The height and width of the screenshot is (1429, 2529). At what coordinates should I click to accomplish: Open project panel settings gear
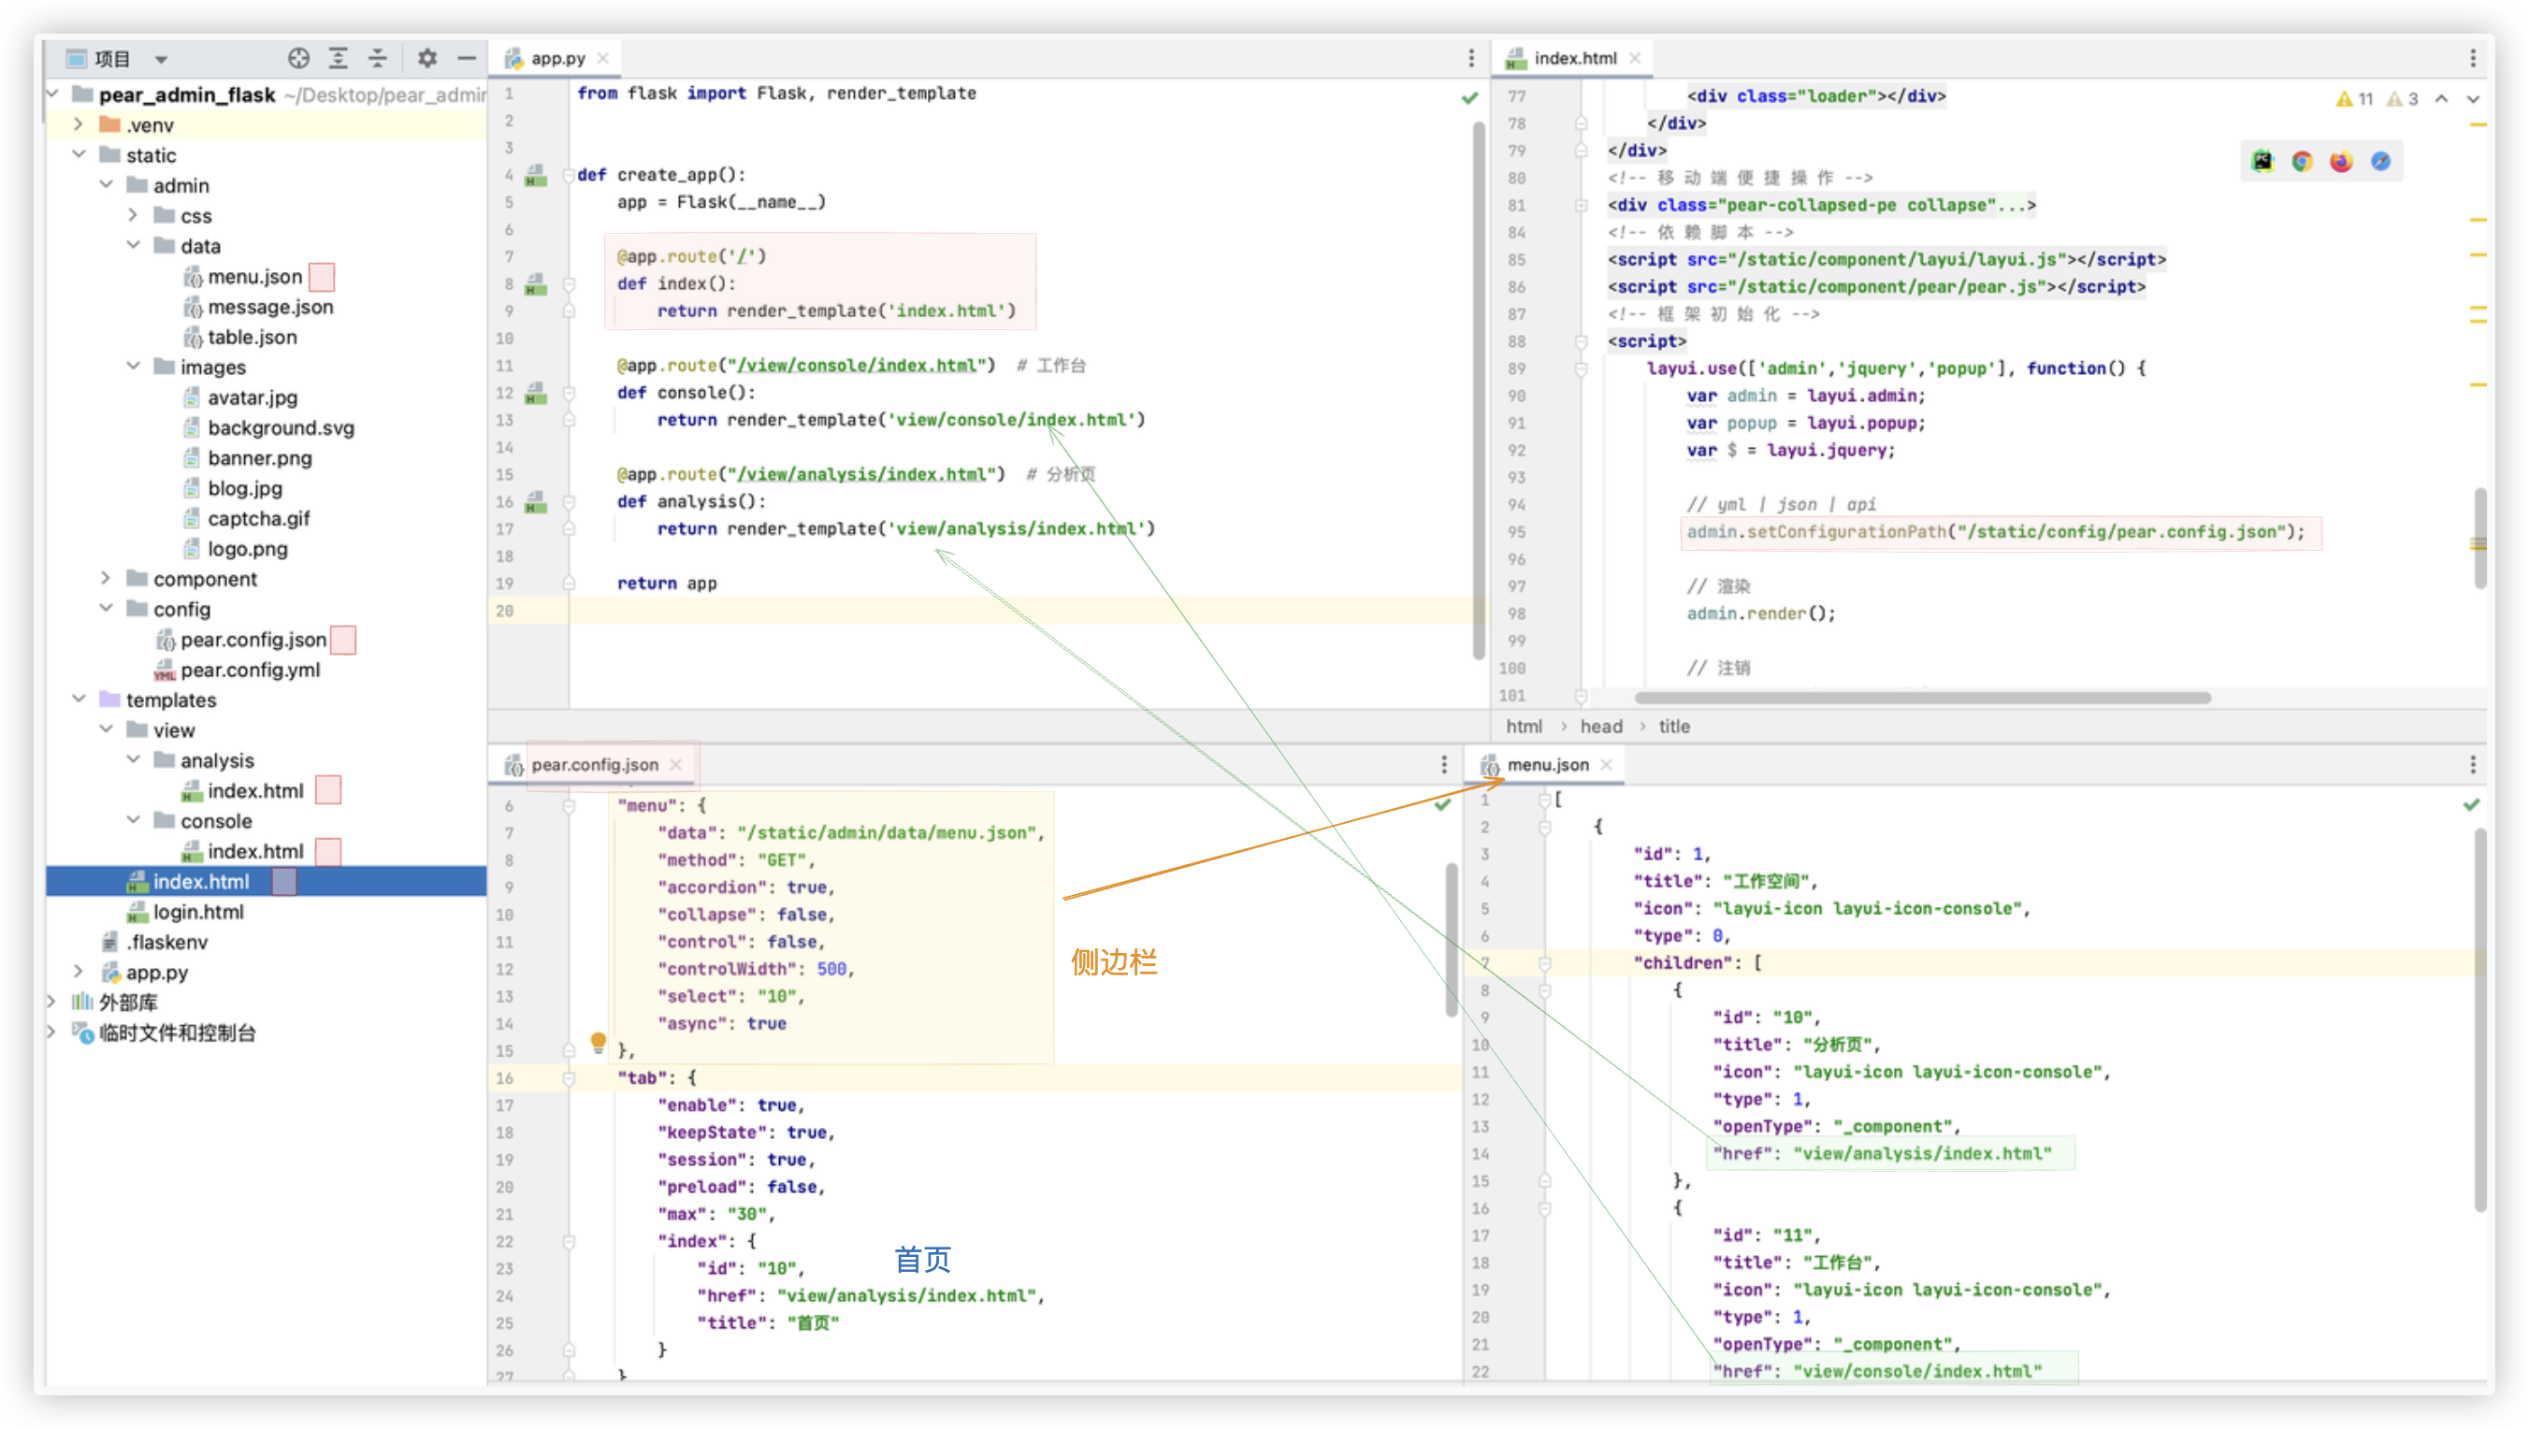click(427, 59)
